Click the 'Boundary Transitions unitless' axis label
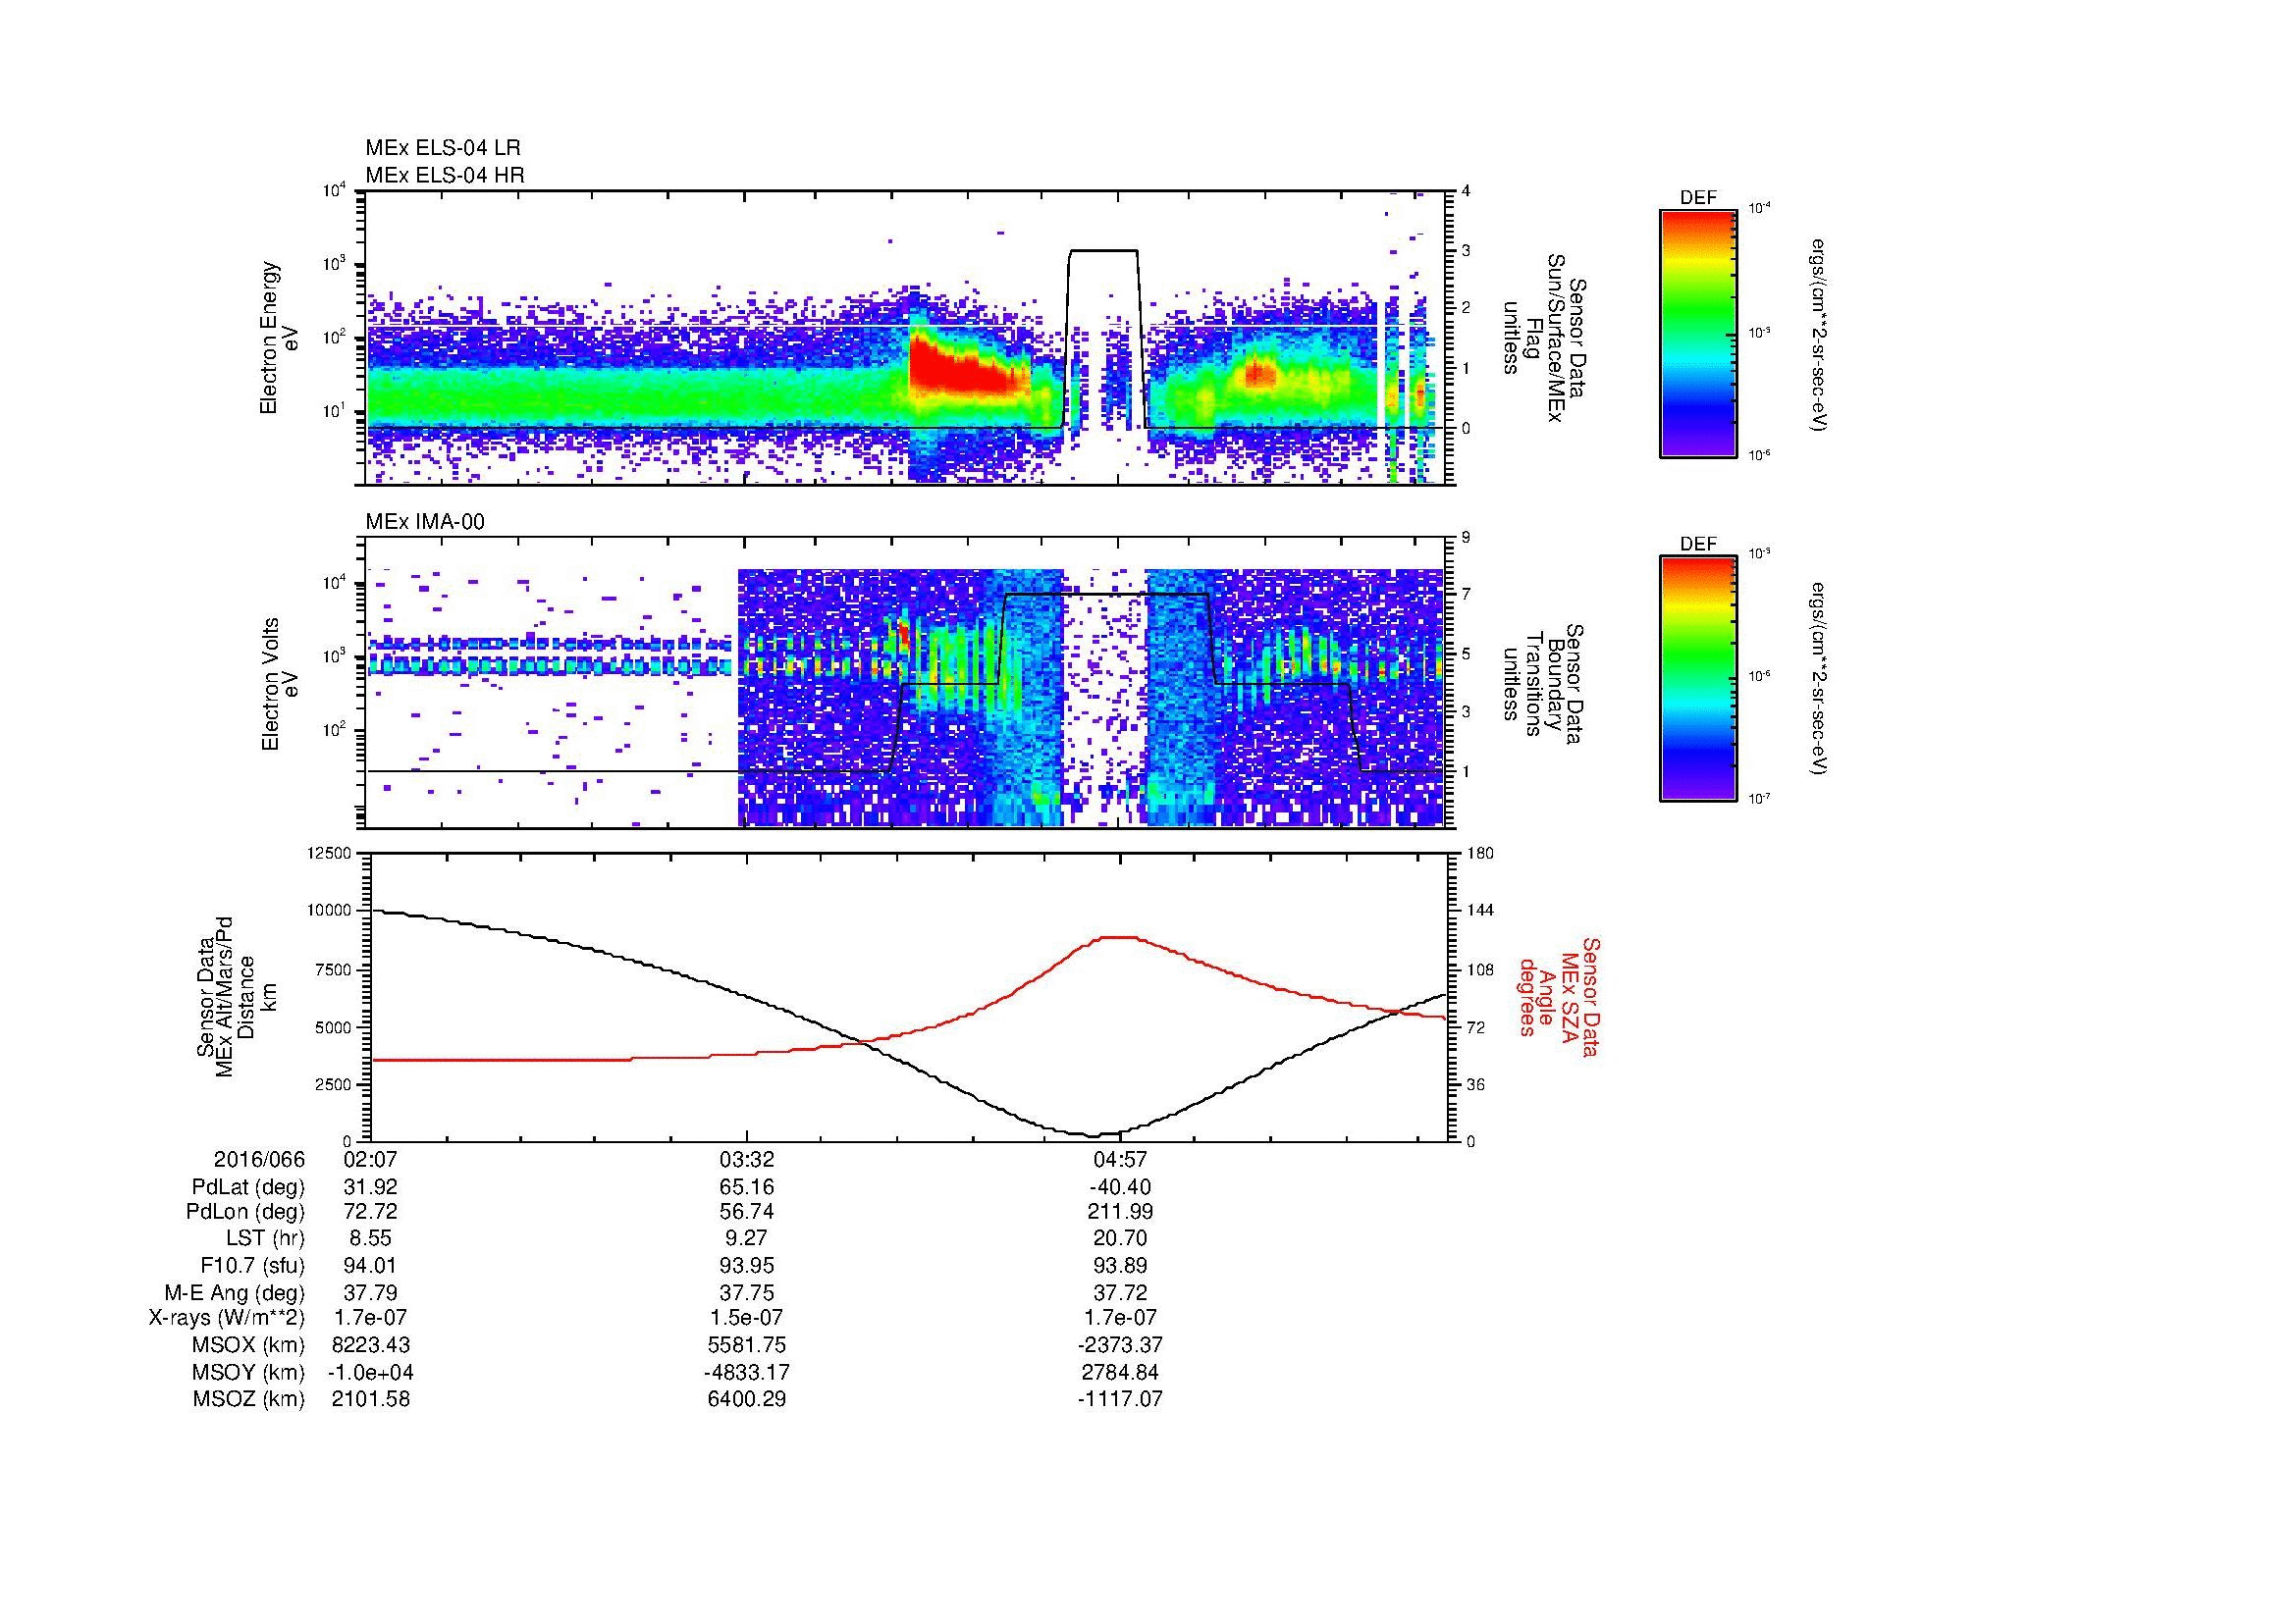 click(1546, 684)
